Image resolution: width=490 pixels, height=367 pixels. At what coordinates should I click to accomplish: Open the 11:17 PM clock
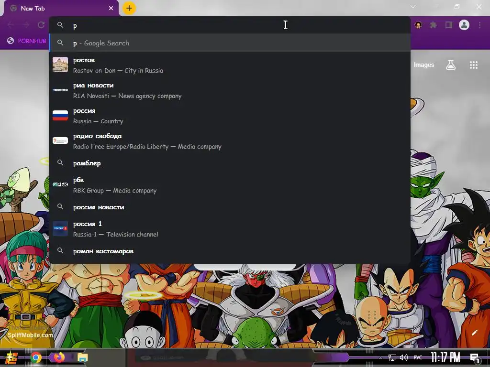click(445, 357)
